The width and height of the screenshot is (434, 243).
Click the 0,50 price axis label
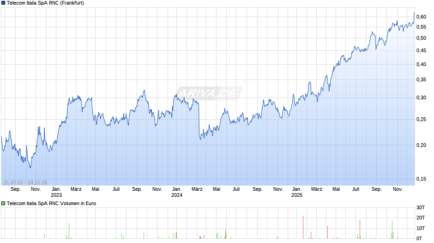(421, 38)
